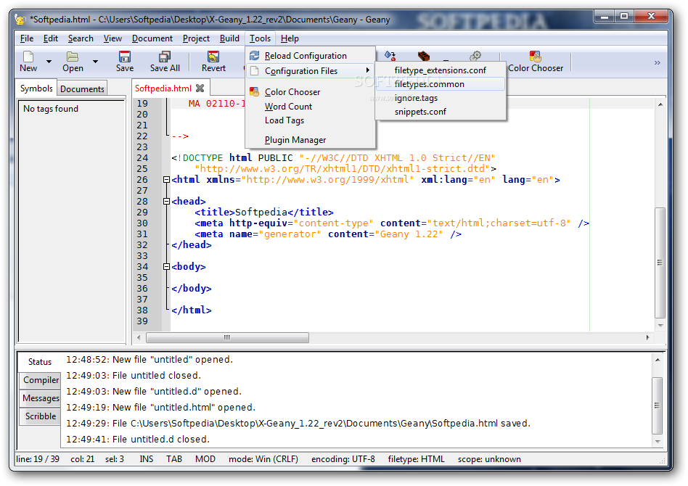The width and height of the screenshot is (688, 486).
Task: Click the "Softpedia.html saved" log line
Action: (298, 424)
